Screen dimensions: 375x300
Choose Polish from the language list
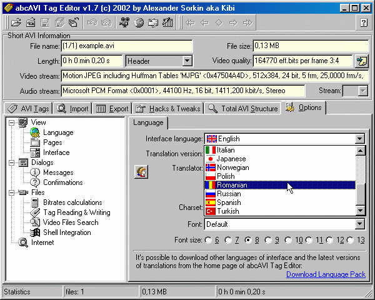pyautogui.click(x=280, y=176)
